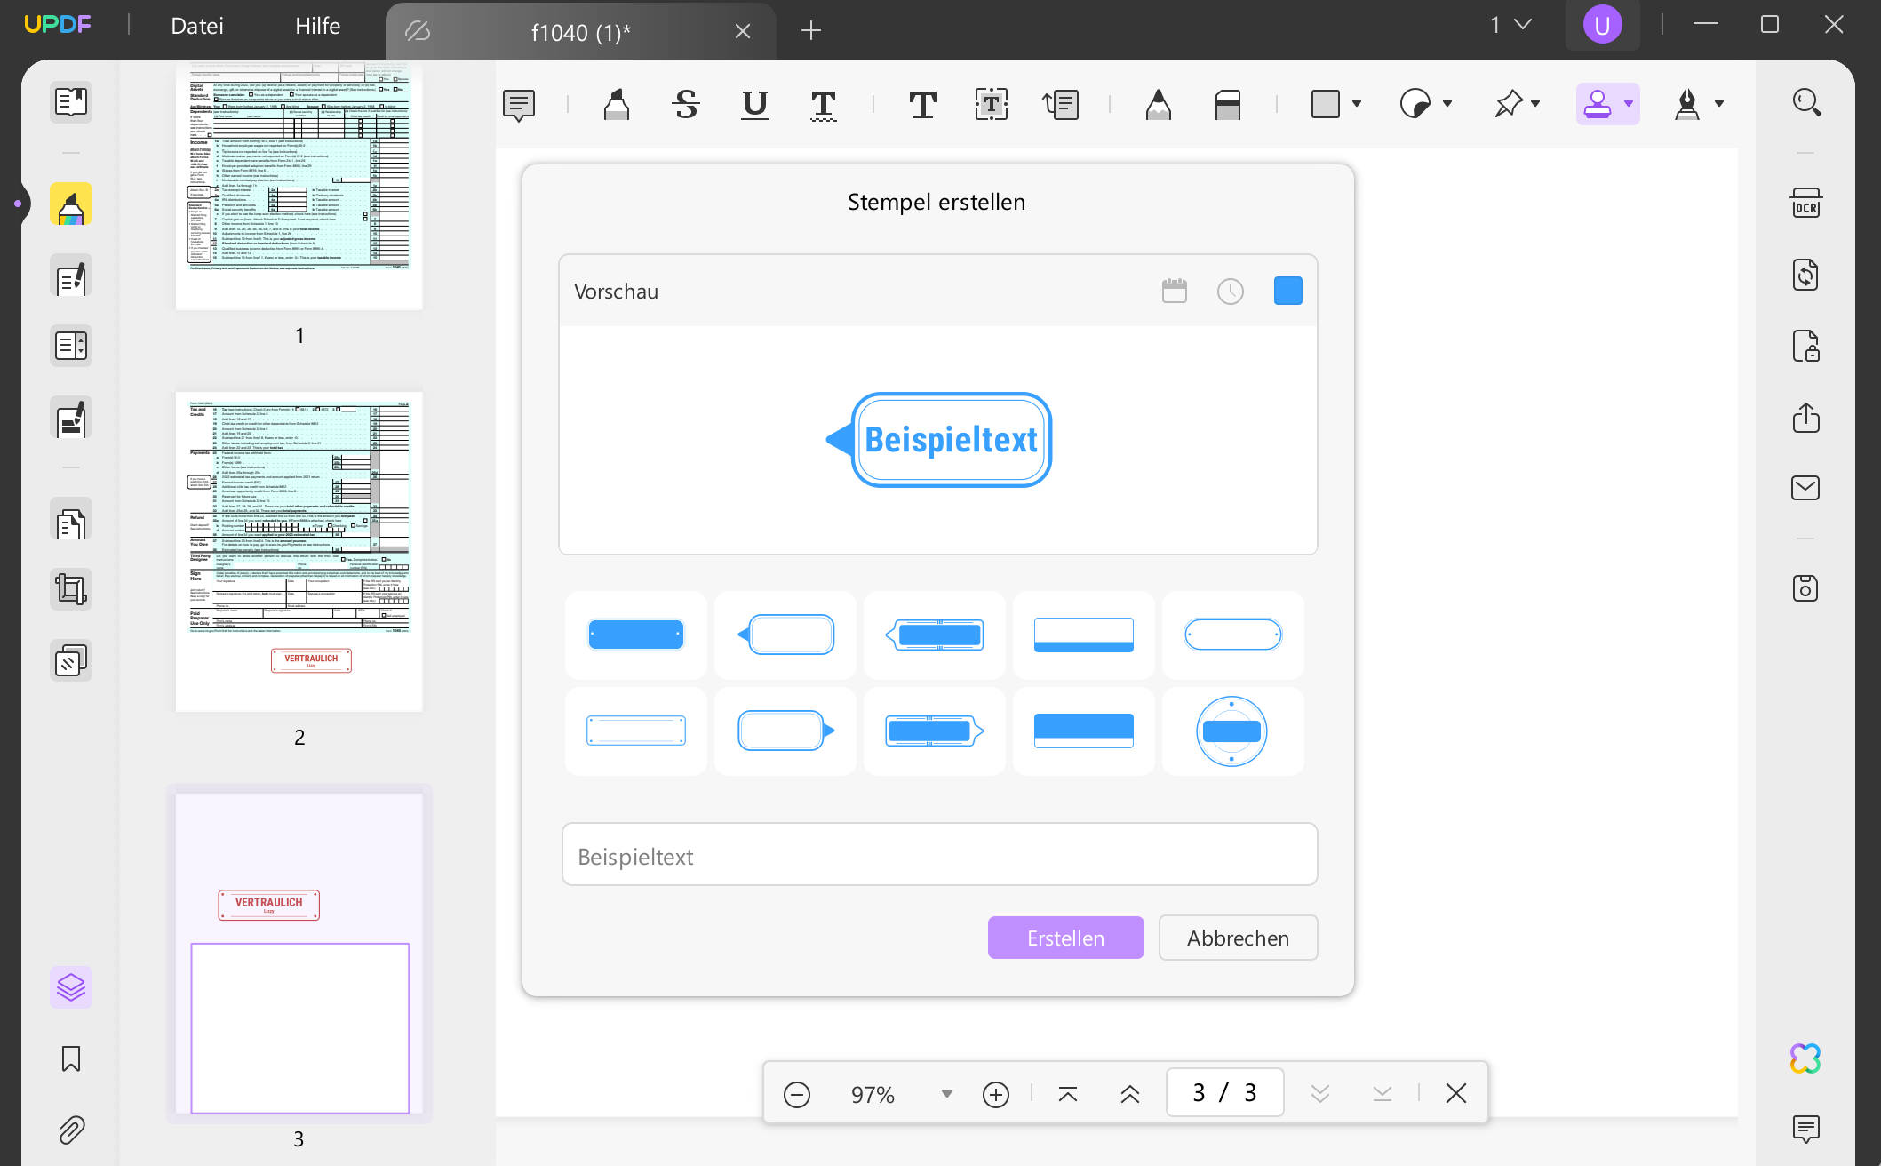The image size is (1881, 1166).
Task: Select the underline text tool
Action: click(754, 104)
